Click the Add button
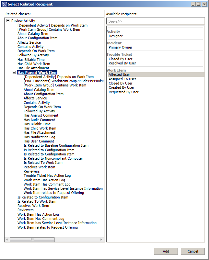 [x=166, y=251]
